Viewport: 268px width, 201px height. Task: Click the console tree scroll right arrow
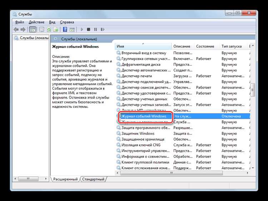click(46, 179)
